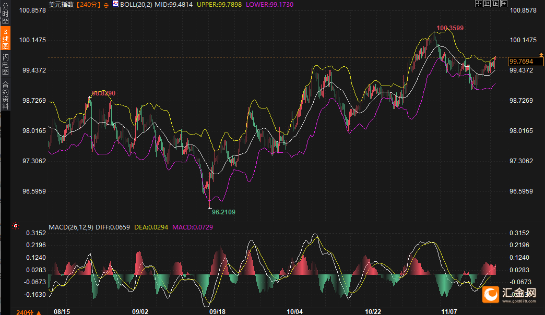Select the K线图 tab

(x=5, y=39)
